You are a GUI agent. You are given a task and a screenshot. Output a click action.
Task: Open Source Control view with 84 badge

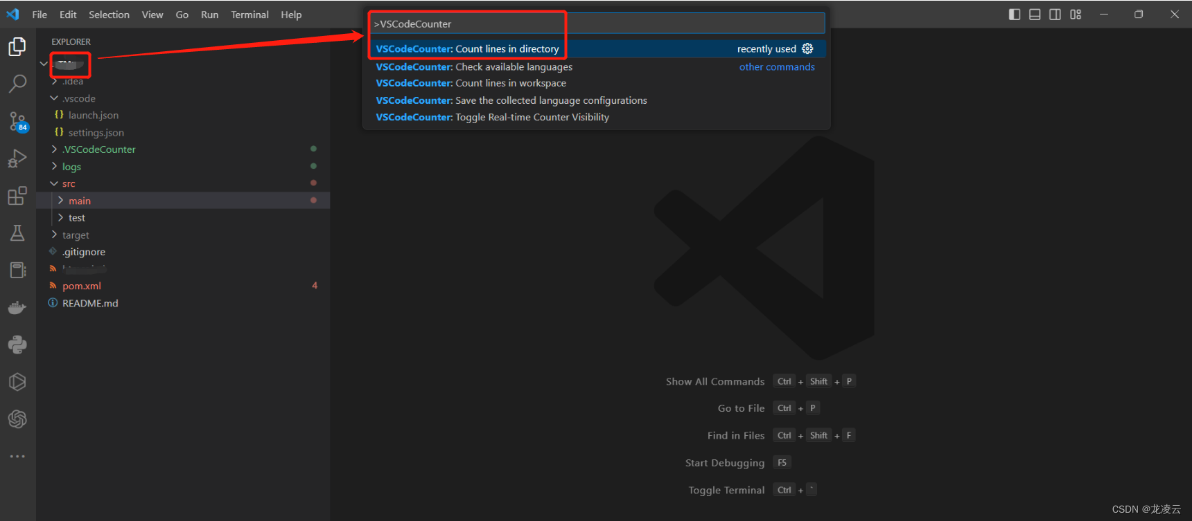tap(17, 122)
